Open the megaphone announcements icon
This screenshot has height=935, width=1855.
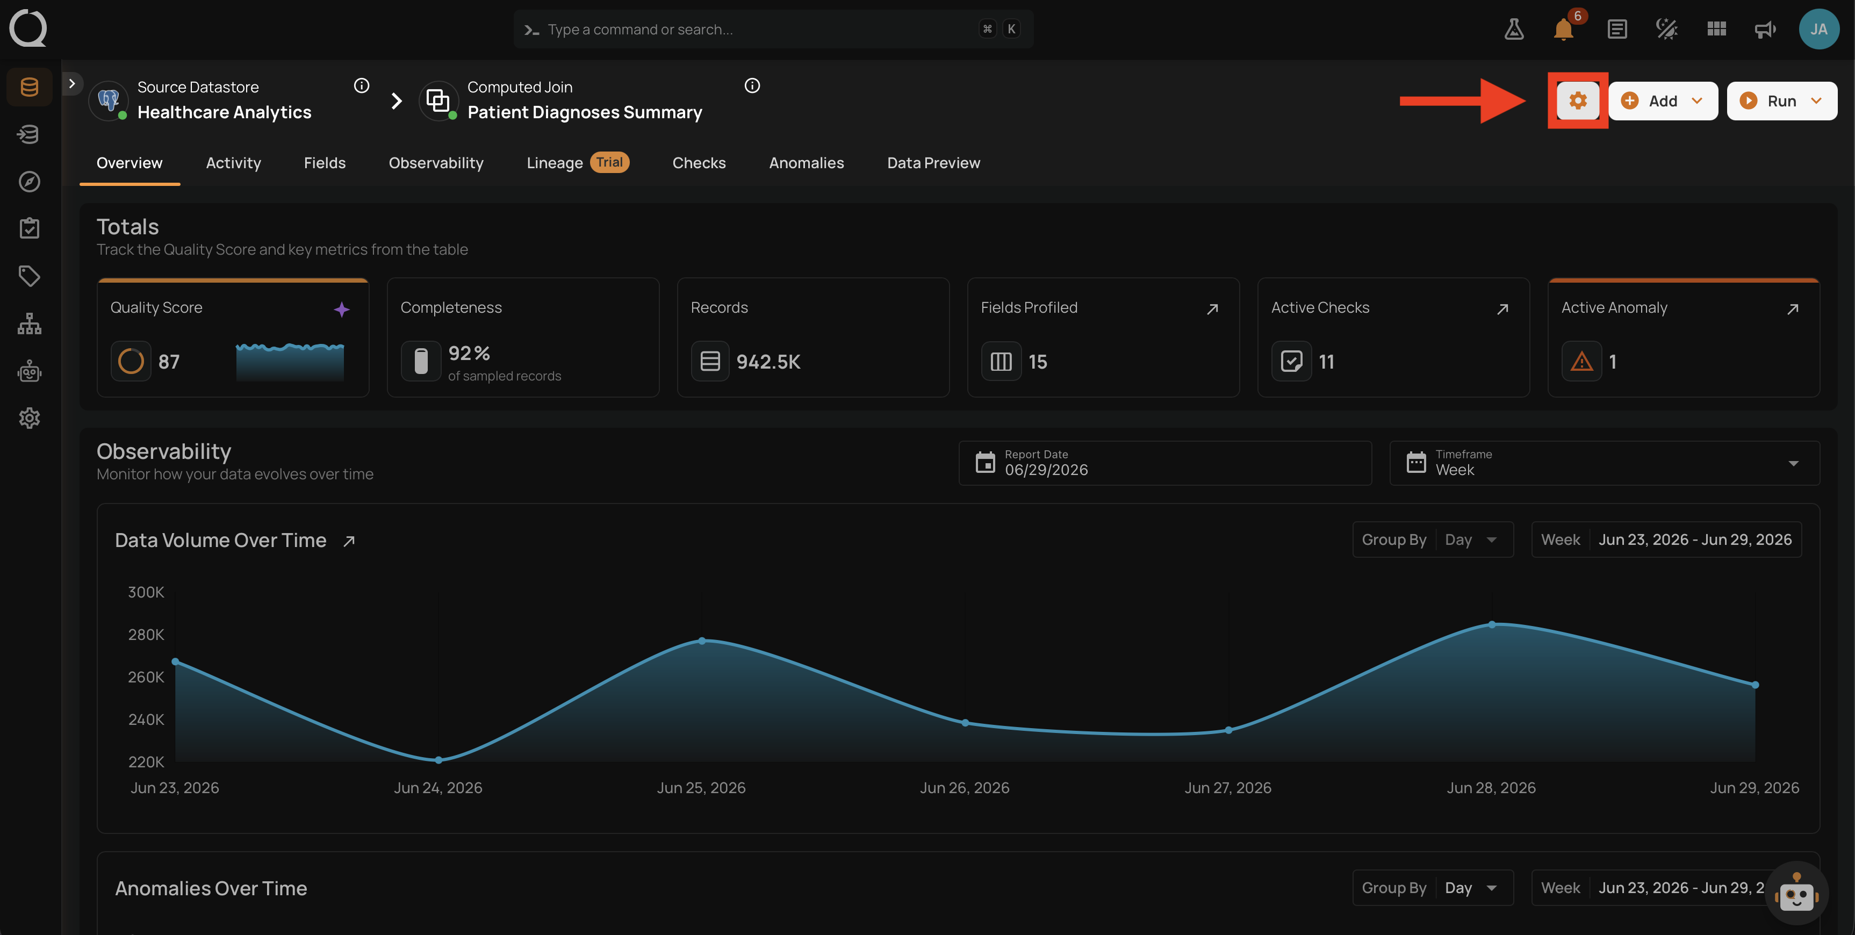pos(1765,30)
